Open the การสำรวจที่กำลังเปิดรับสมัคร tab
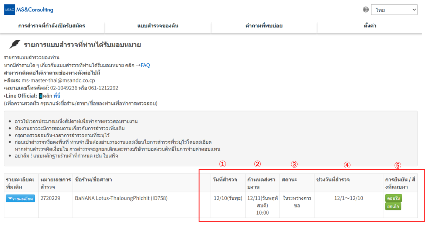The image size is (430, 226). tap(52, 26)
